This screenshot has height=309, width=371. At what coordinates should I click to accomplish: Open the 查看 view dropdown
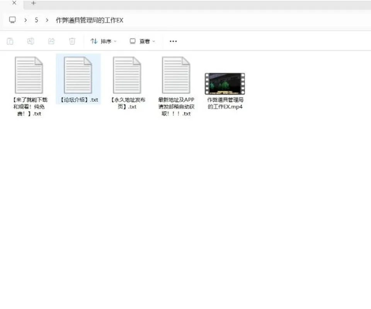click(143, 41)
